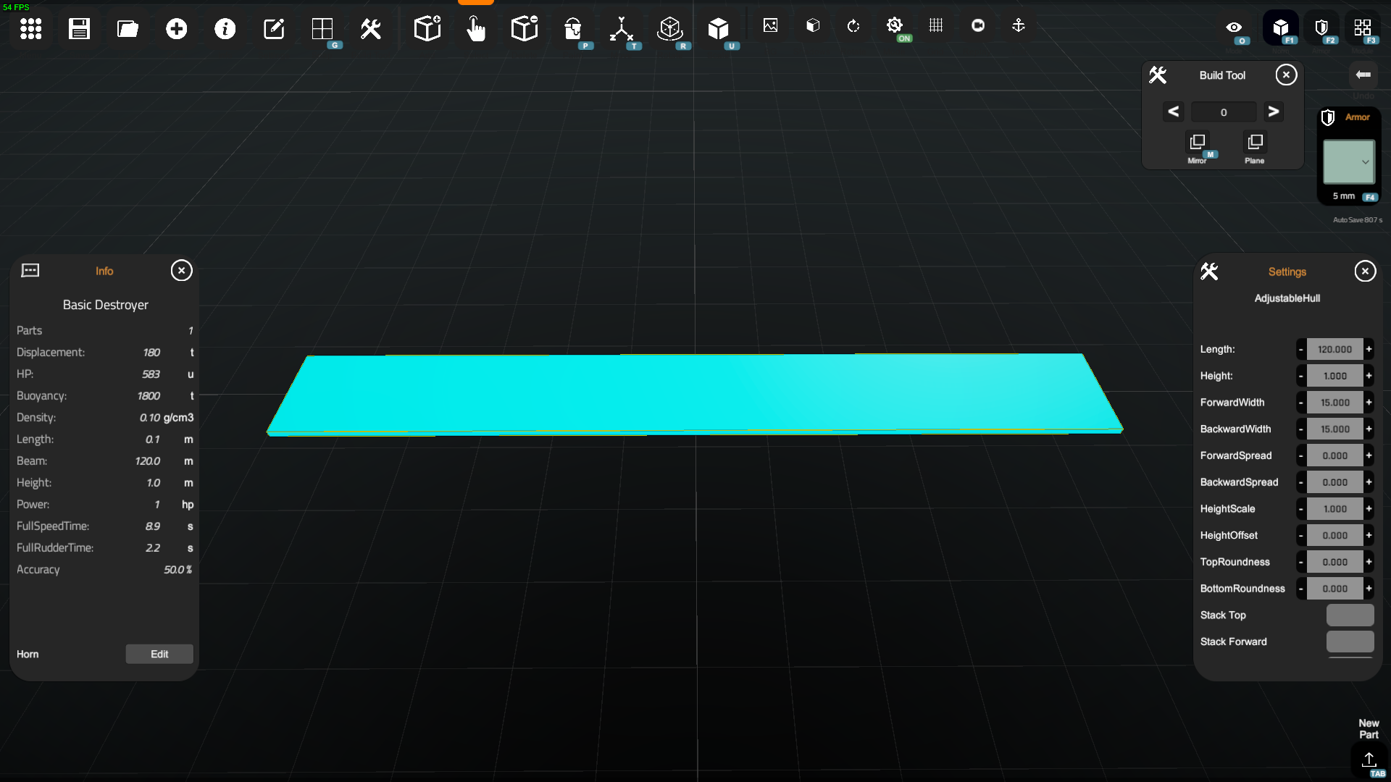Image resolution: width=1391 pixels, height=782 pixels.
Task: Toggle the gear setting marked ON
Action: point(895,26)
